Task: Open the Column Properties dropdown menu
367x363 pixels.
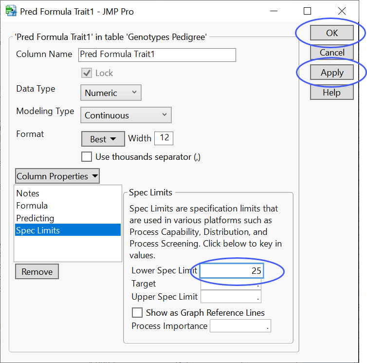Action: pyautogui.click(x=57, y=176)
